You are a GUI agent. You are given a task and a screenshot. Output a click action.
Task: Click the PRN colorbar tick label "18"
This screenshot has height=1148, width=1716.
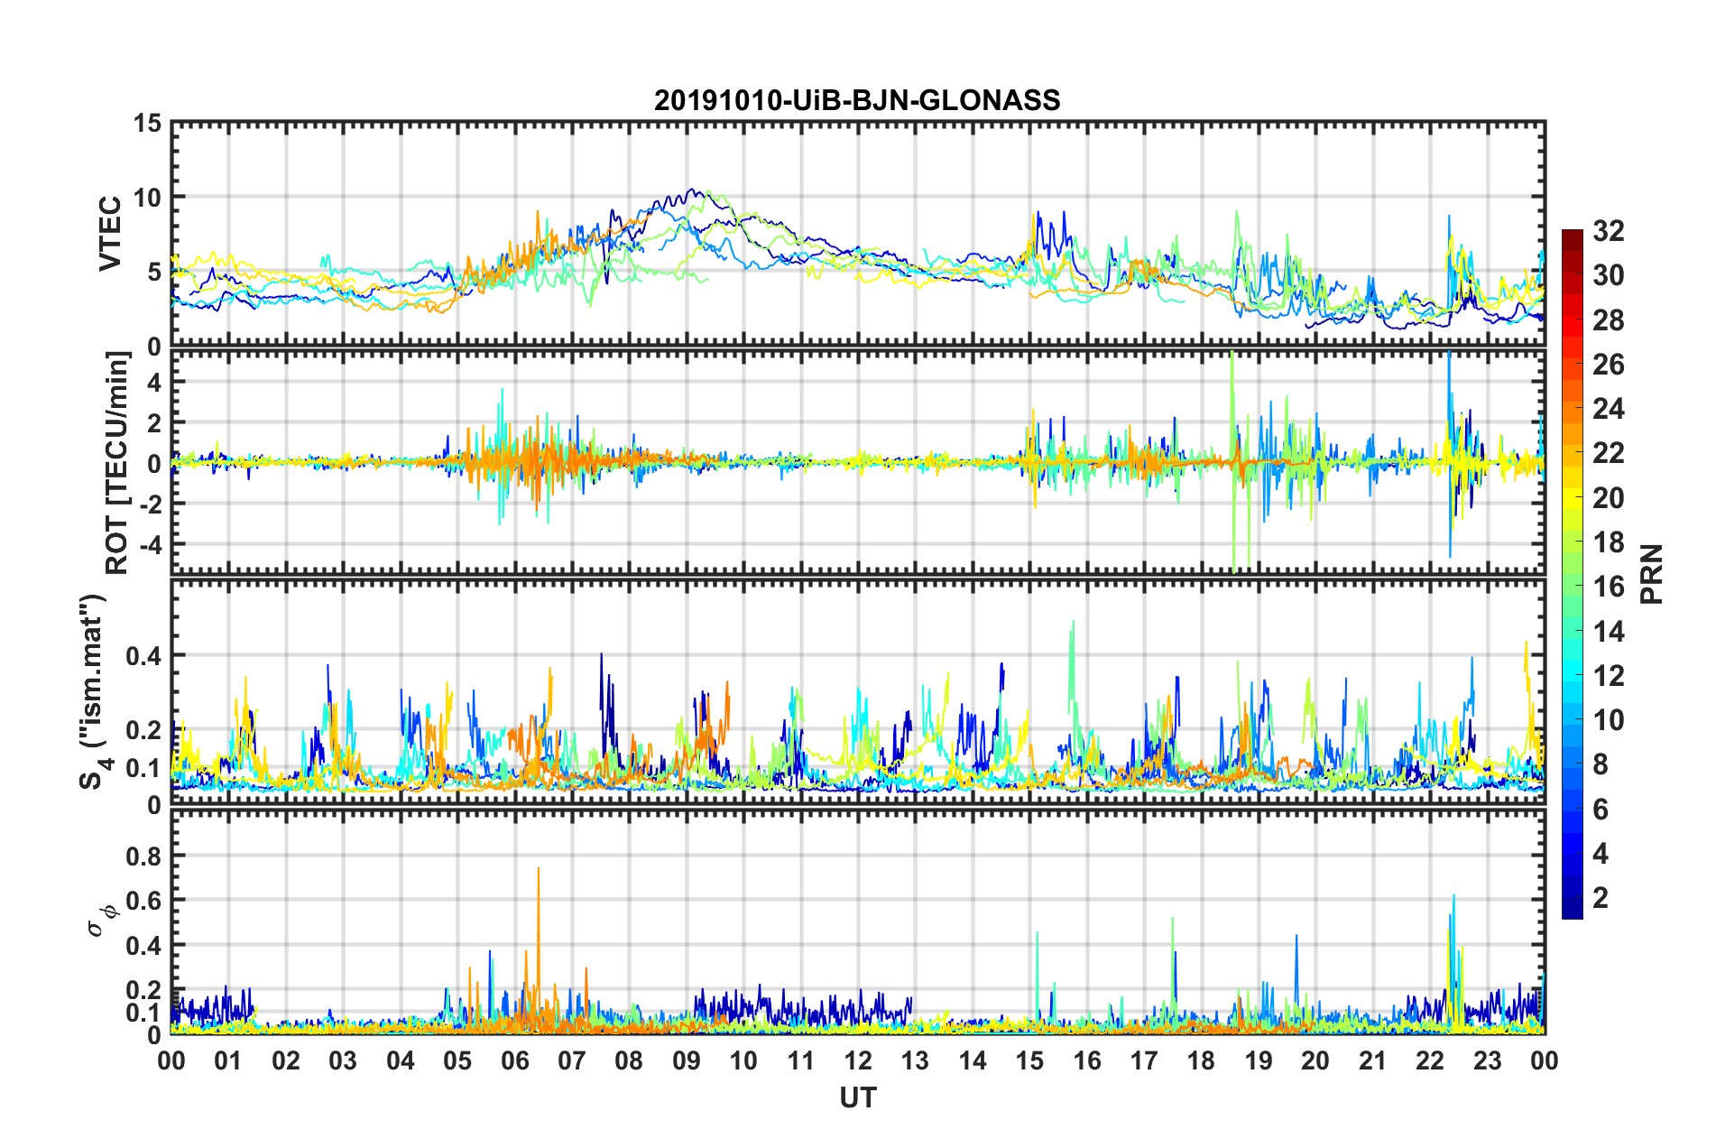(1608, 542)
